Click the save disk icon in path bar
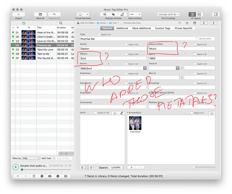This screenshot has height=194, width=232. pyautogui.click(x=195, y=23)
